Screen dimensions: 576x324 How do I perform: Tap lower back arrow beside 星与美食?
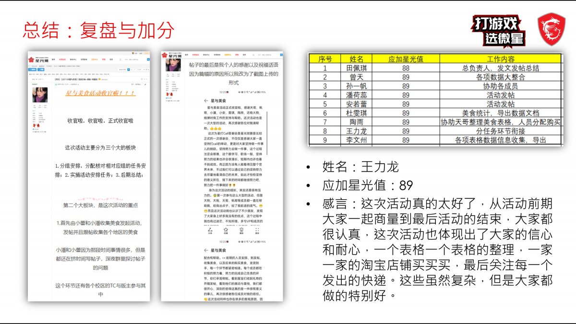pyautogui.click(x=205, y=250)
